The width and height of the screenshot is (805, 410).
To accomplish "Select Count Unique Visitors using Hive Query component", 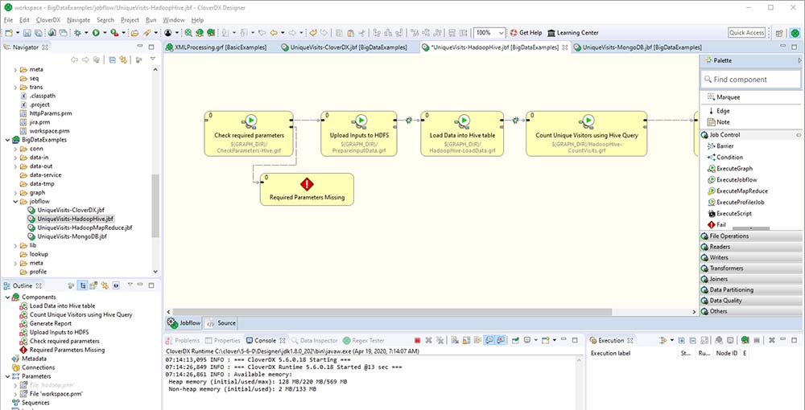I will coord(586,133).
